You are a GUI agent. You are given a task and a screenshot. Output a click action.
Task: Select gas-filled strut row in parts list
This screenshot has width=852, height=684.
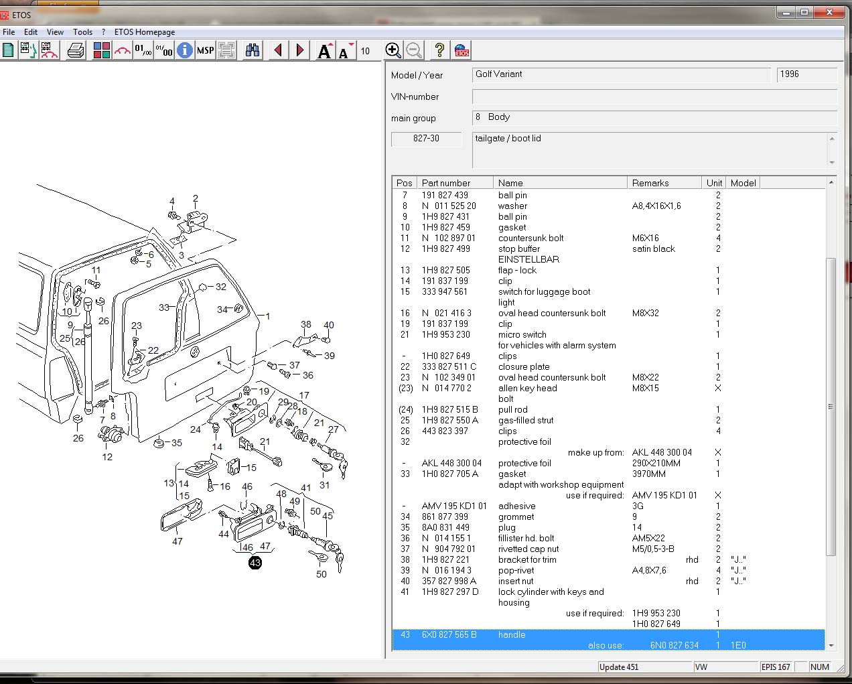[526, 420]
